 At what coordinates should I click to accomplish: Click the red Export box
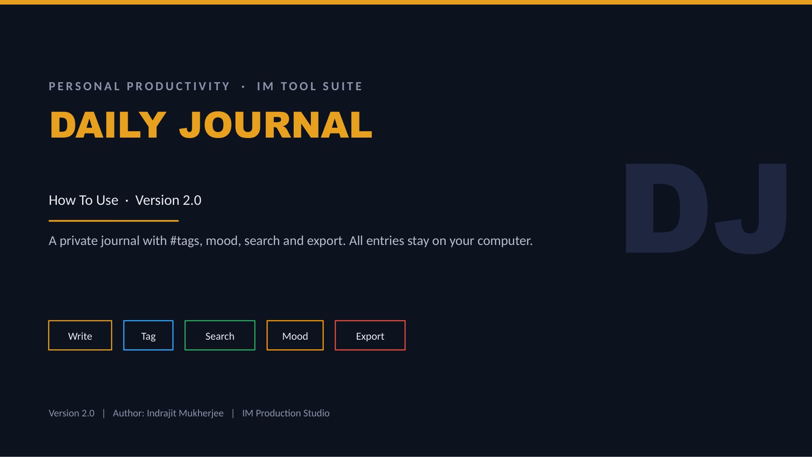point(370,335)
